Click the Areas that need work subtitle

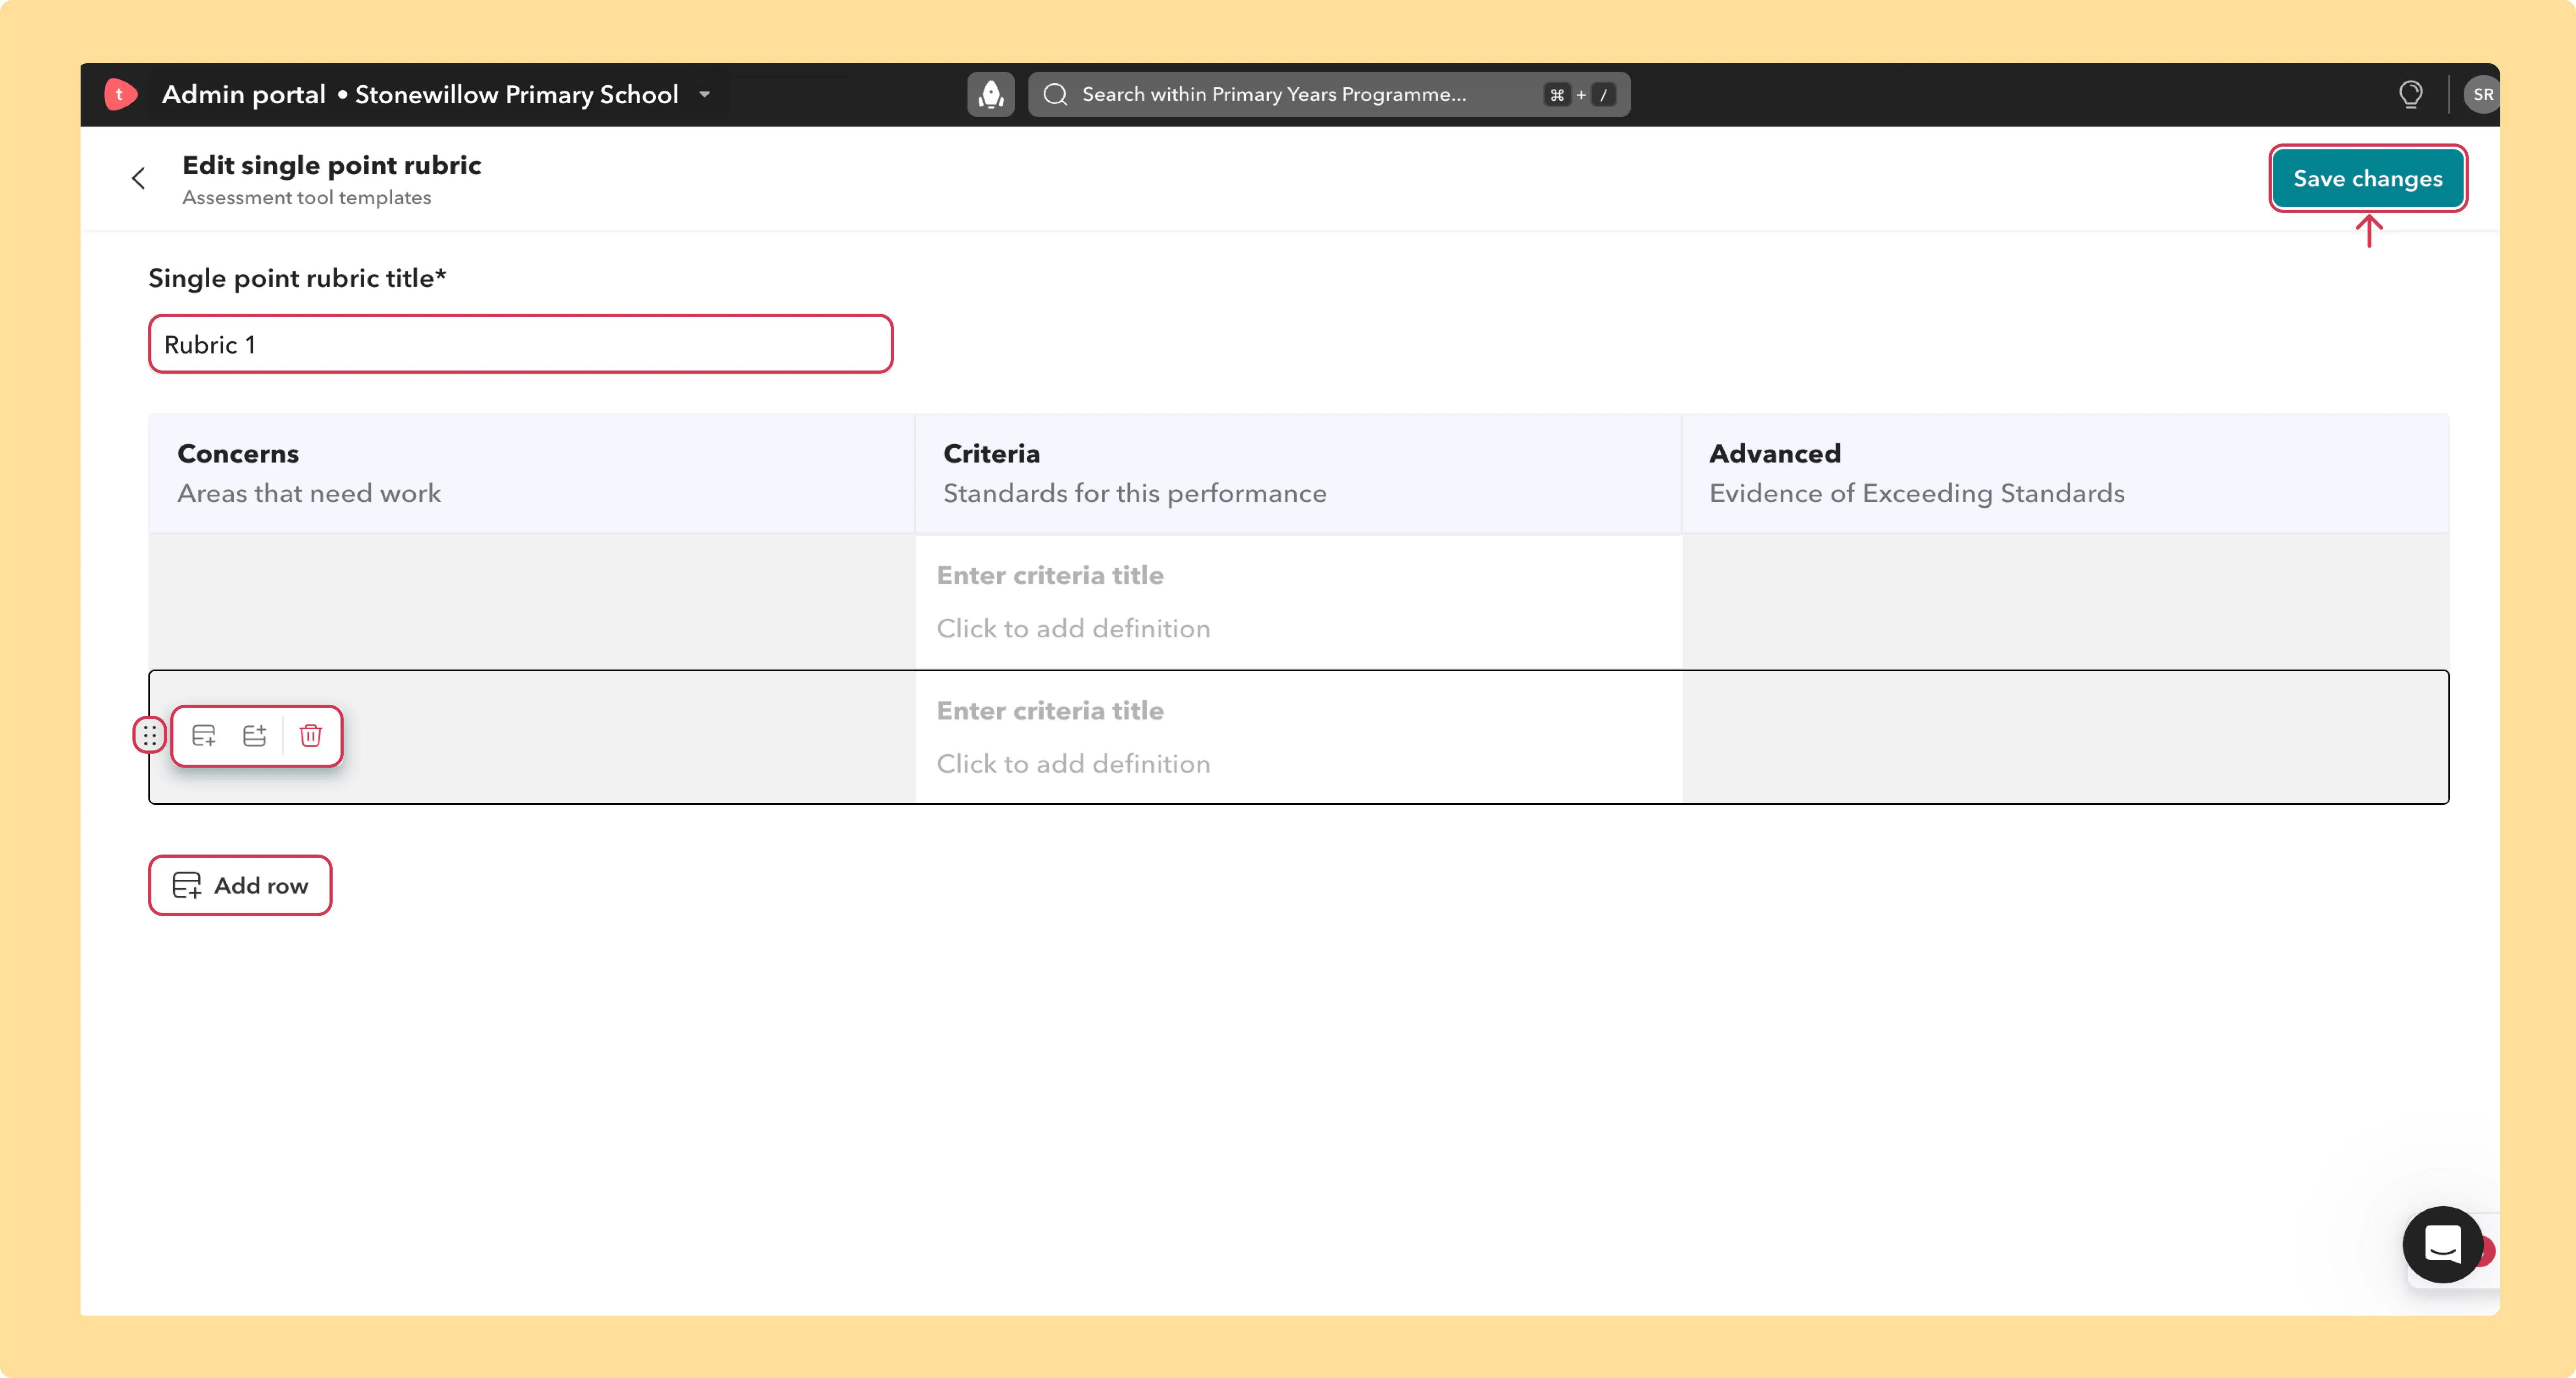point(309,493)
